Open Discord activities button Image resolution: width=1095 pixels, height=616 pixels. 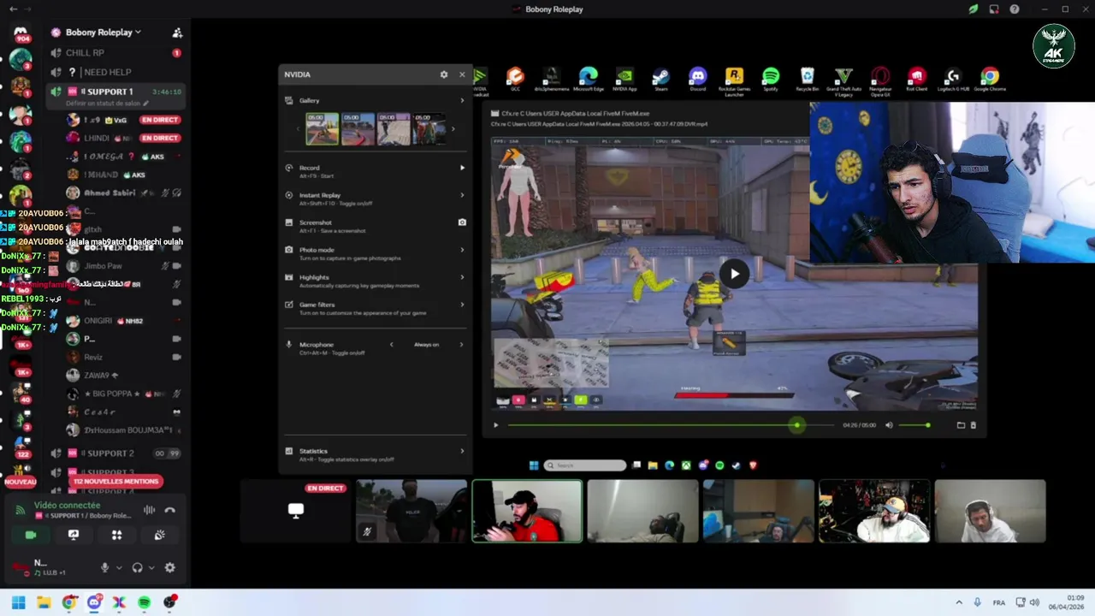coord(116,535)
